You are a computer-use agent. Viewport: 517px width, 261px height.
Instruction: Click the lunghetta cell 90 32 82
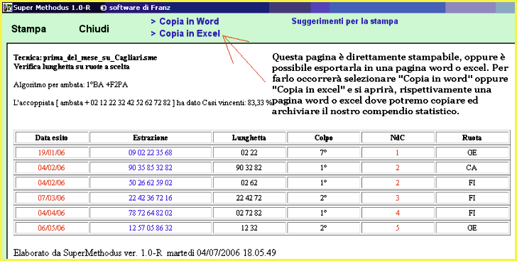(249, 168)
